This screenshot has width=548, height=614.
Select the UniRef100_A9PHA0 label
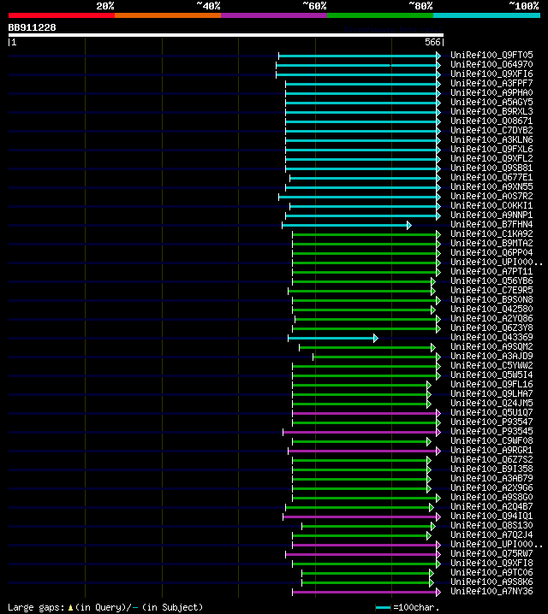click(x=491, y=93)
